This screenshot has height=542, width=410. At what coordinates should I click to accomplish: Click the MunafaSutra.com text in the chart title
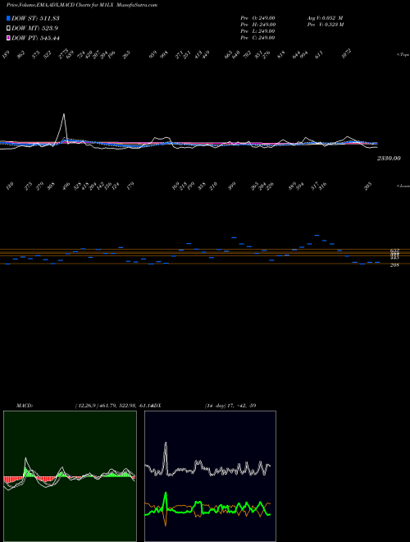(x=137, y=5)
